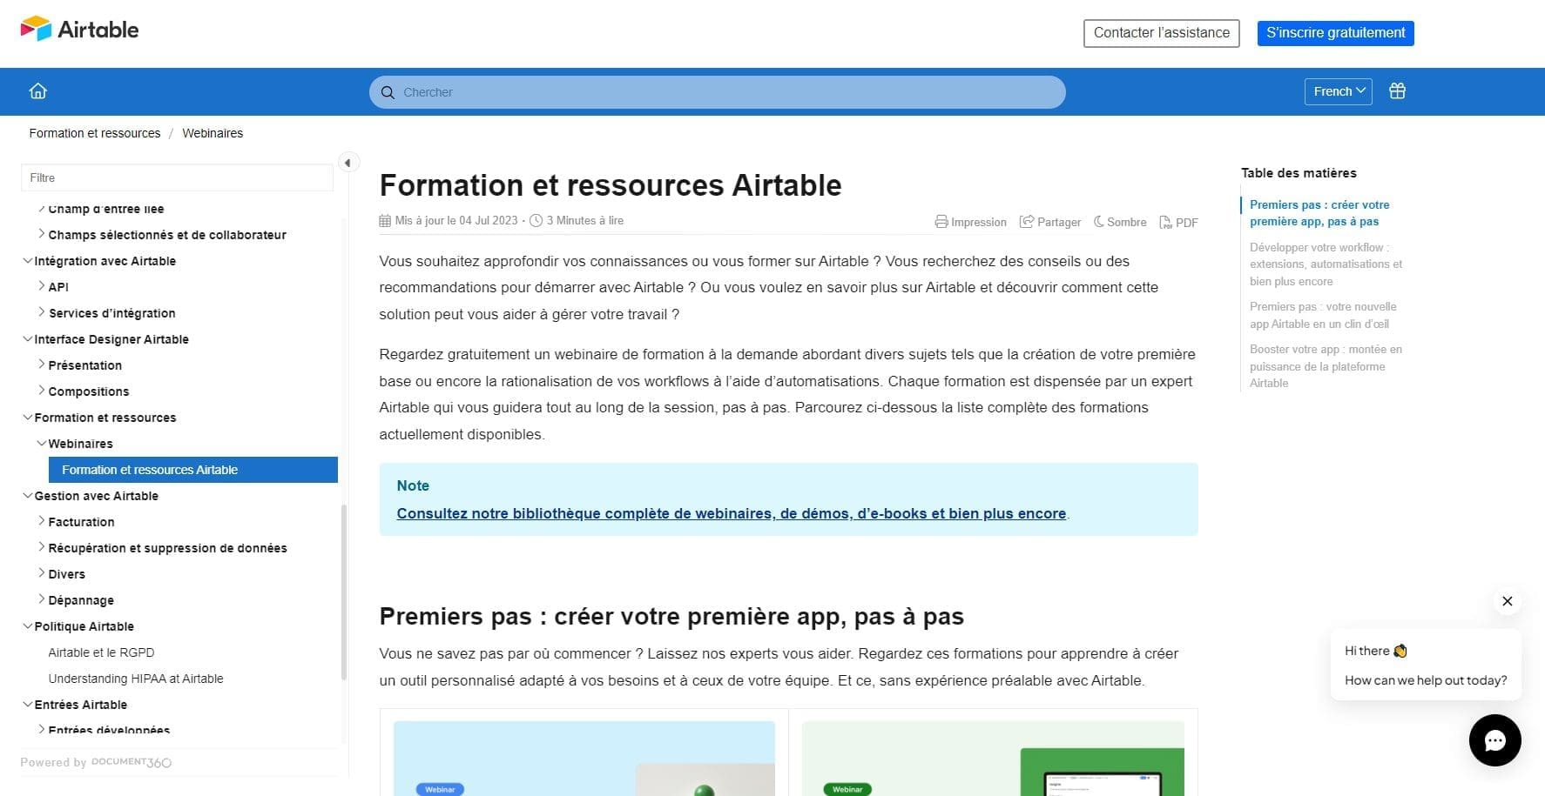Screen dimensions: 1545x796
Task: Open Understanding HIPAA at Airtable article
Action: click(x=136, y=679)
